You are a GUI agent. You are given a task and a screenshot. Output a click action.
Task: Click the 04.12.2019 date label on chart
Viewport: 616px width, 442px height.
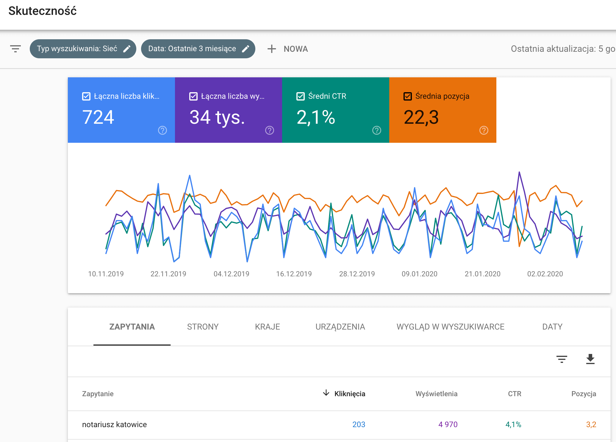[x=232, y=274]
